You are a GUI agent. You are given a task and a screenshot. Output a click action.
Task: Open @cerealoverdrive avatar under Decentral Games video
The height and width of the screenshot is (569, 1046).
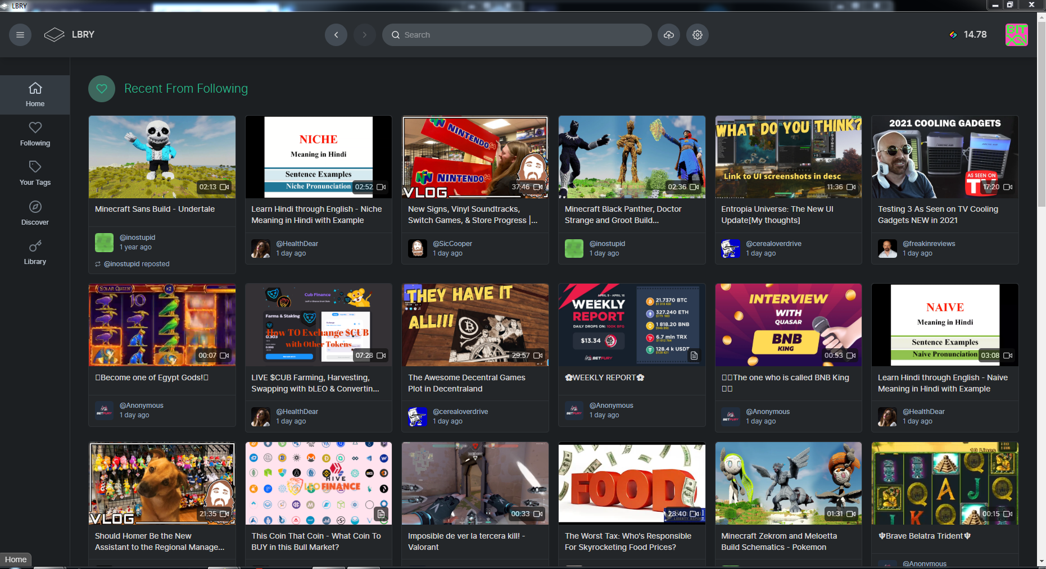(x=417, y=417)
